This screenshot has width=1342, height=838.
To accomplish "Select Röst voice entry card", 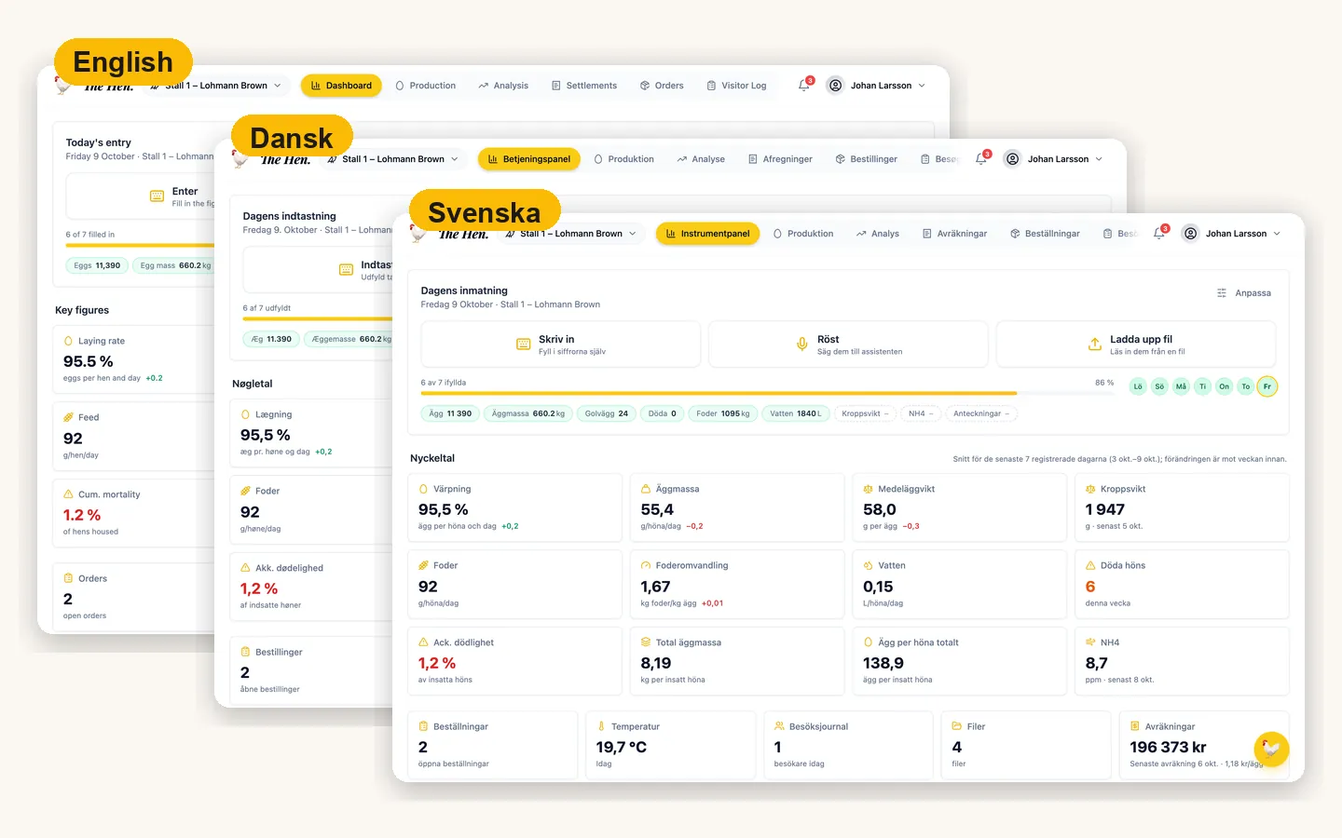I will point(848,345).
